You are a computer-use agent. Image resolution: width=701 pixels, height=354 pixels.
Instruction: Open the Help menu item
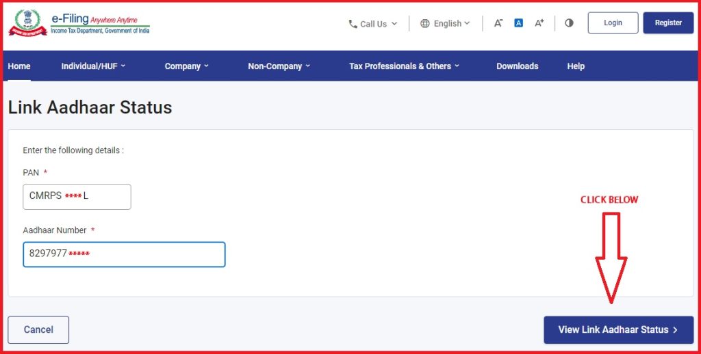point(576,66)
